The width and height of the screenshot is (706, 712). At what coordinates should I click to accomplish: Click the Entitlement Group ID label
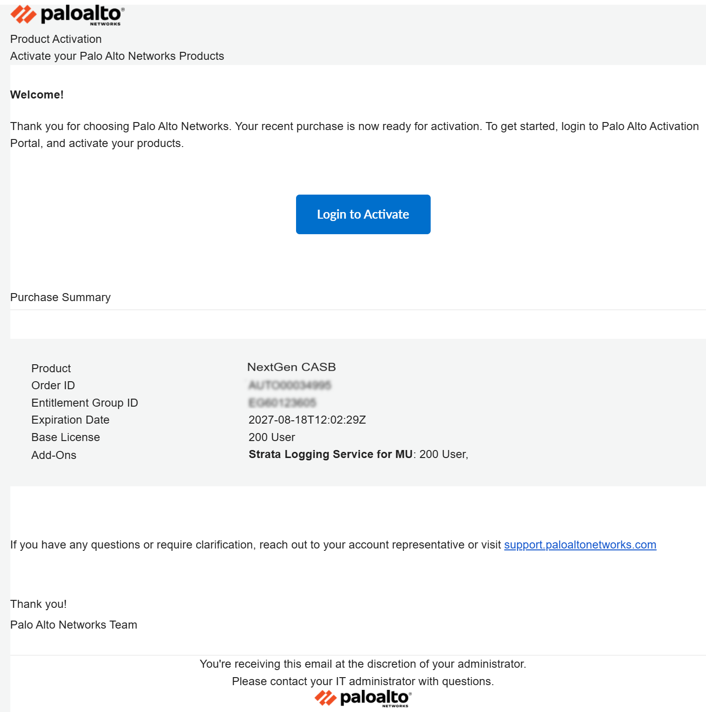point(85,403)
